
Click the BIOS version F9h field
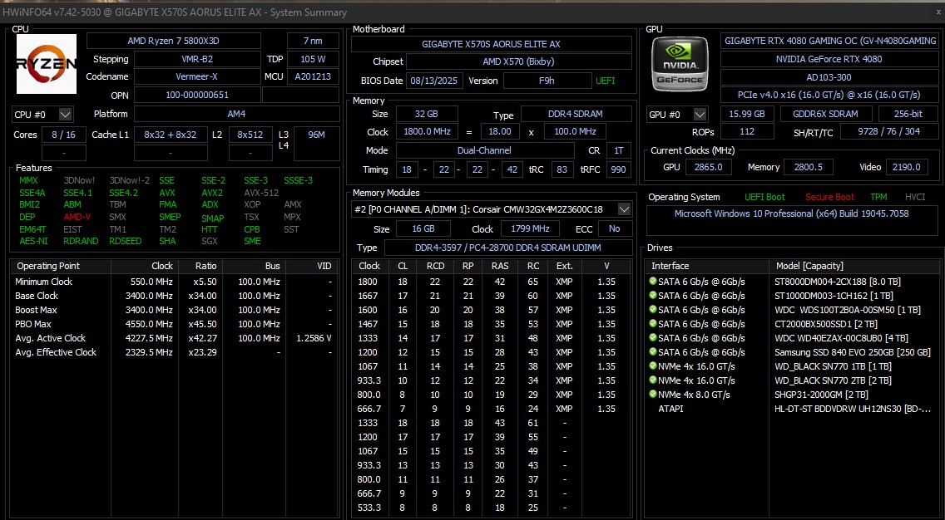(547, 81)
